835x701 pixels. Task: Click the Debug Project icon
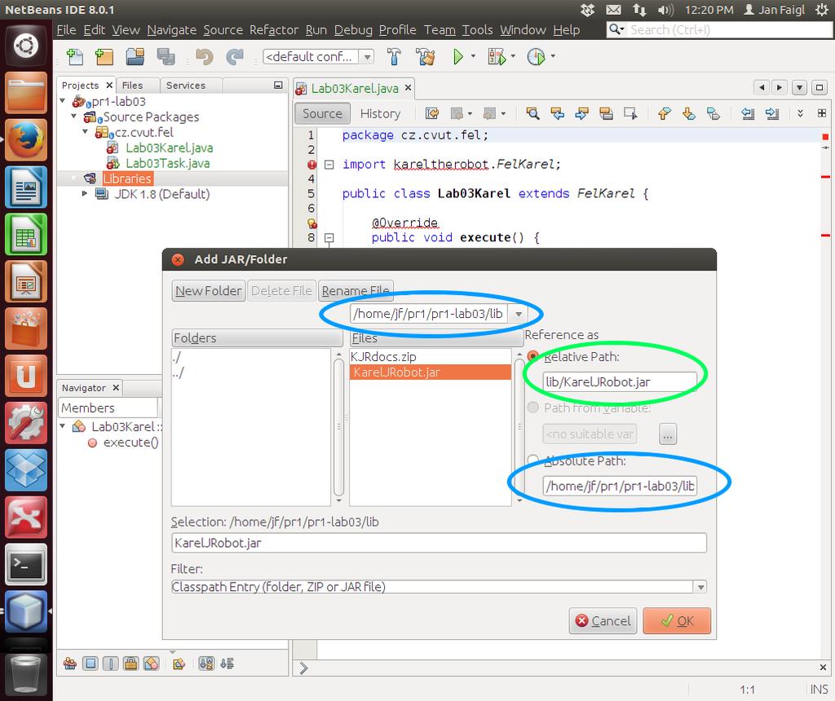(496, 56)
